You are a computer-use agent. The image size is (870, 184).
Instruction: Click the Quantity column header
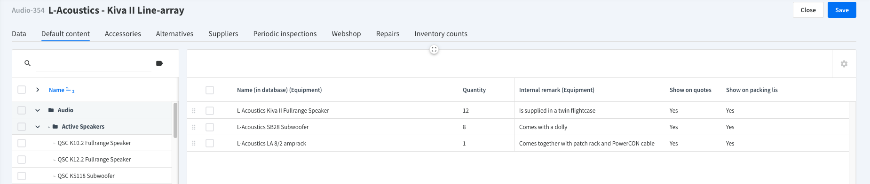click(474, 90)
